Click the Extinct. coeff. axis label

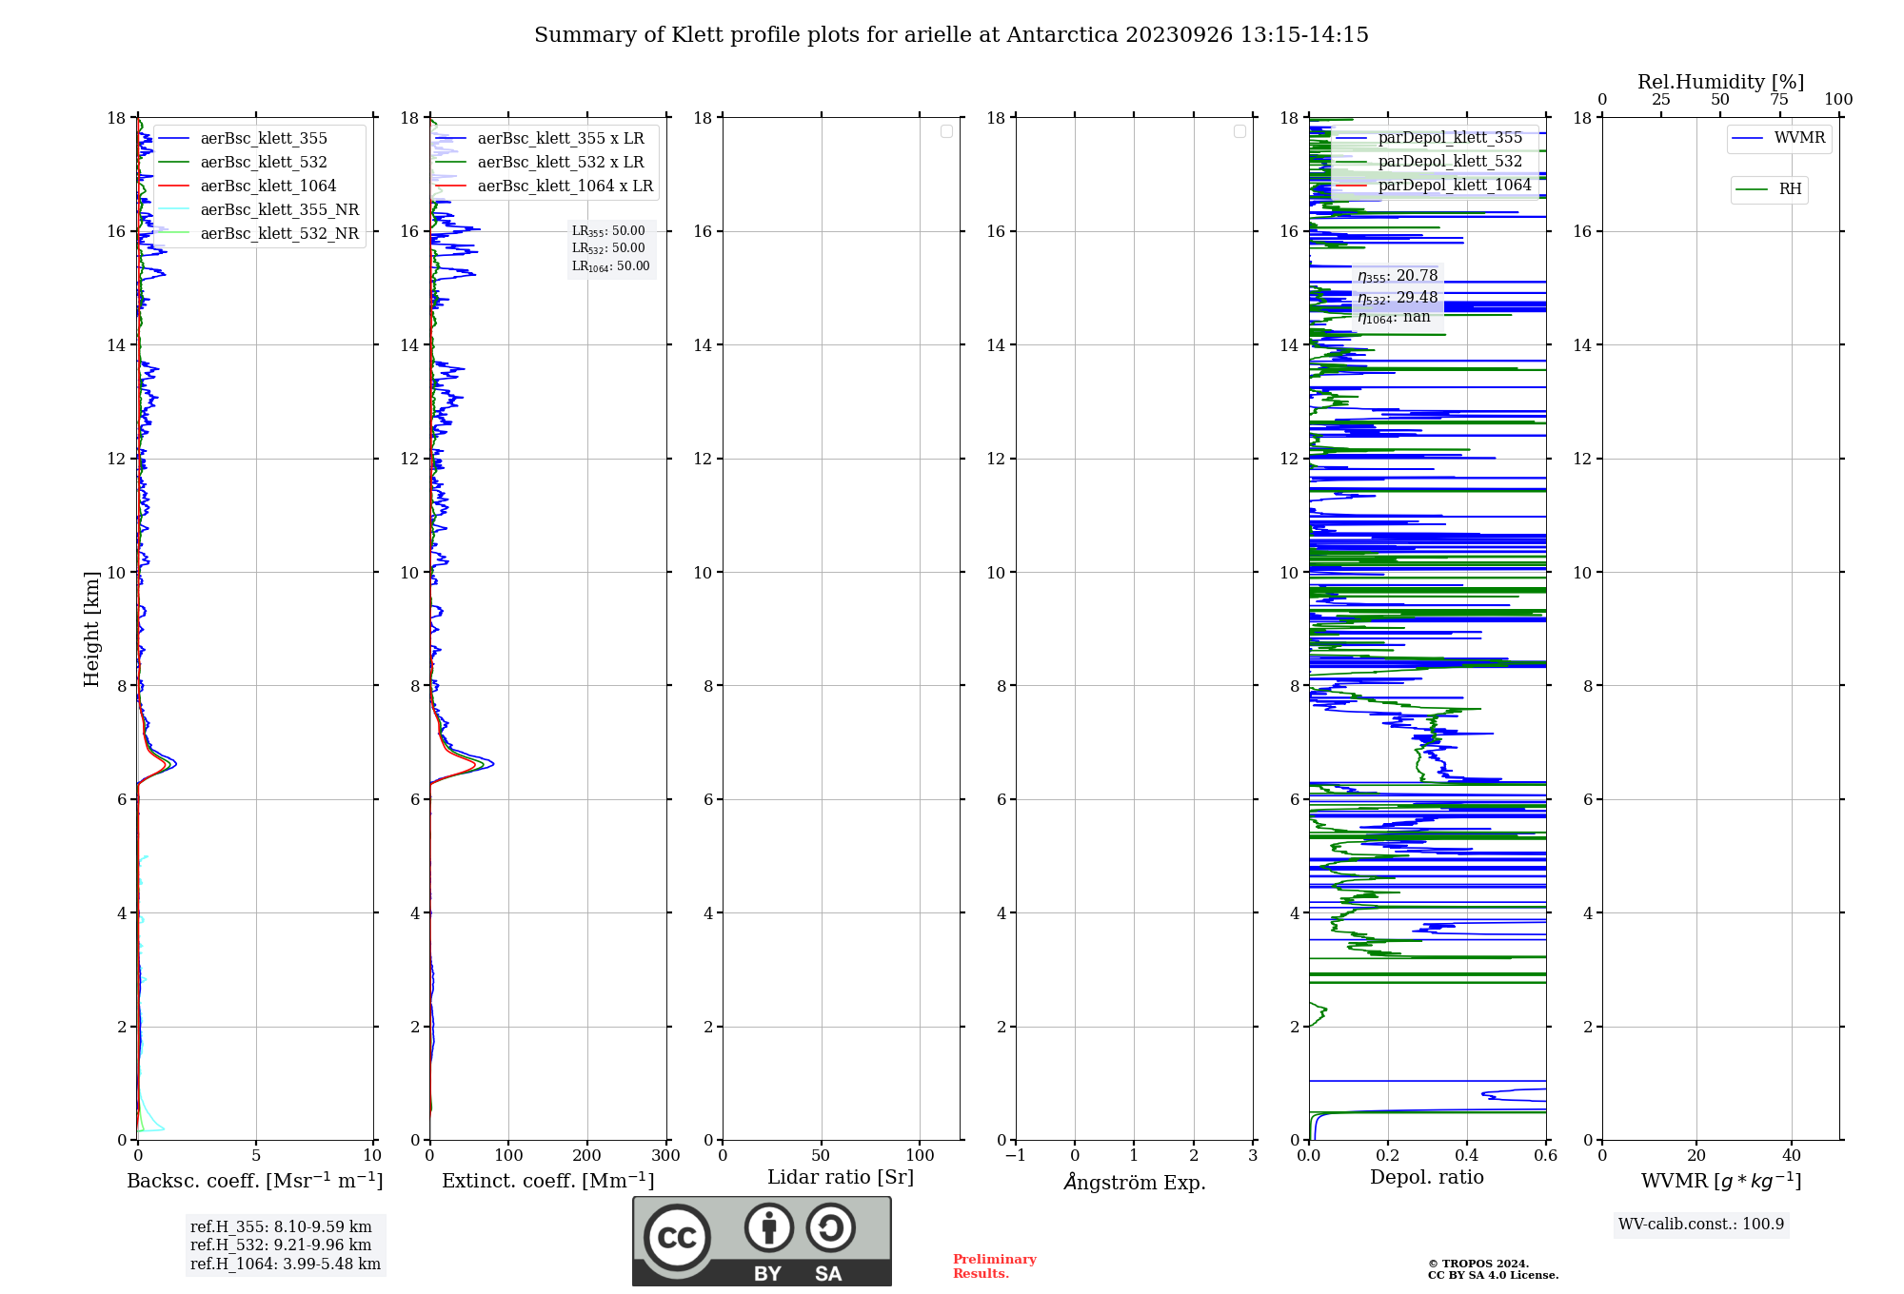coord(548,1181)
